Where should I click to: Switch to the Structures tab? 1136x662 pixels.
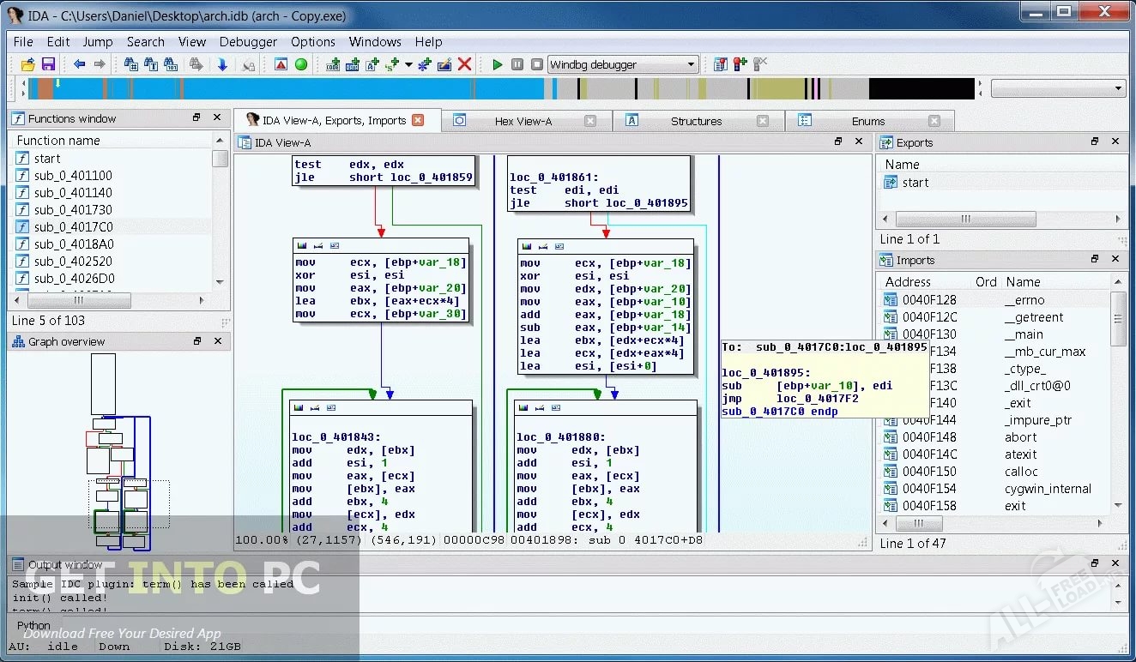[696, 121]
